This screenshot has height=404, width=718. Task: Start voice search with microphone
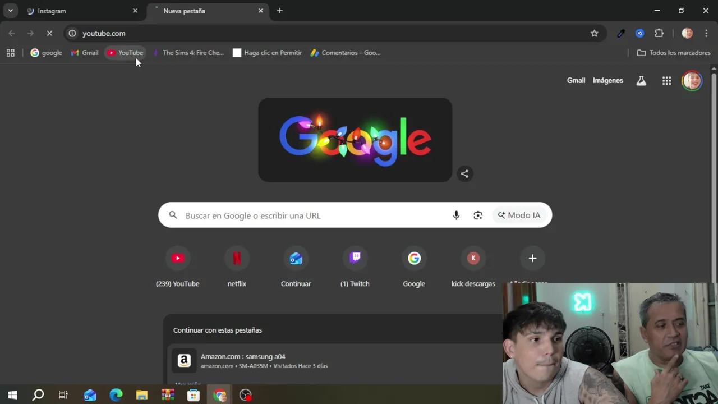point(456,215)
